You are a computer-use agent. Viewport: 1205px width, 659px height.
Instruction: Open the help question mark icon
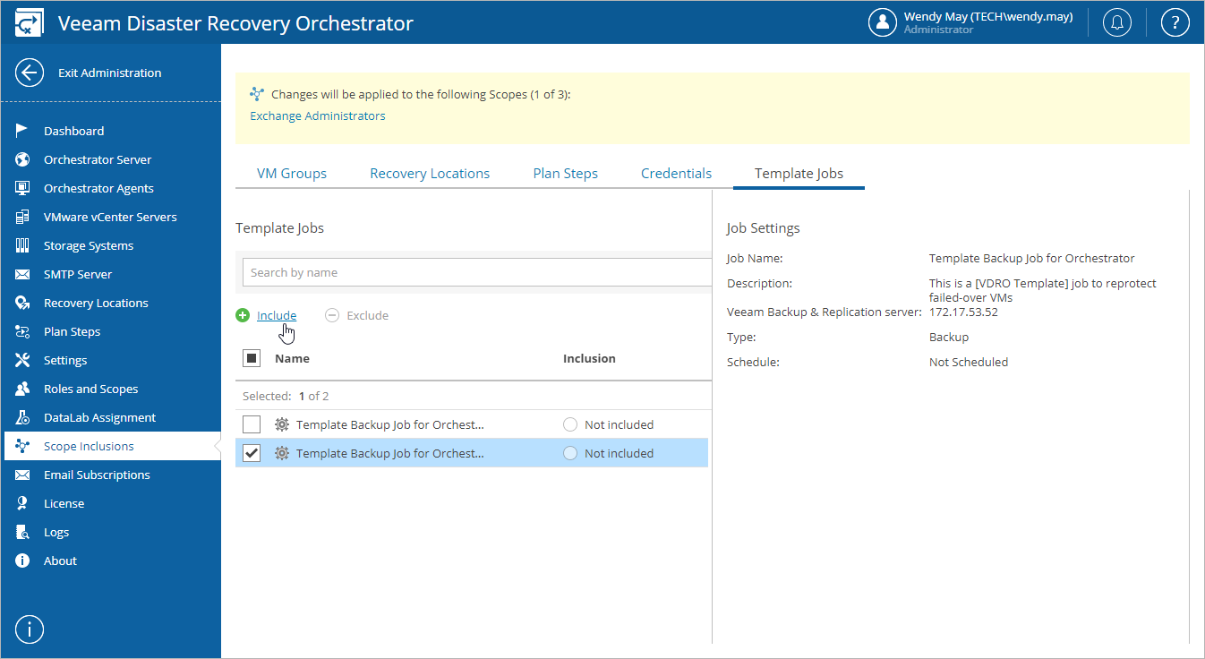pos(1175,22)
